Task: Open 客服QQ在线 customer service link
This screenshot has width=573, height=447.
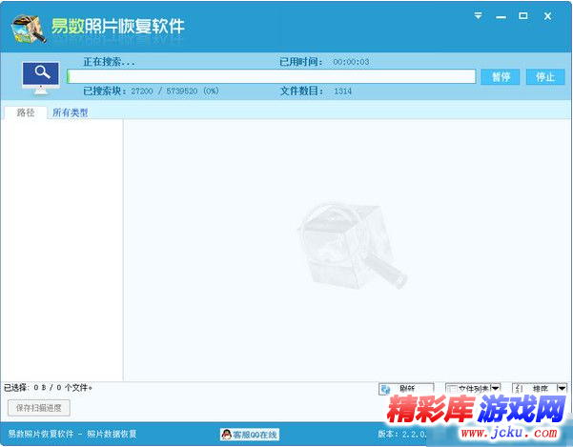Action: point(250,435)
